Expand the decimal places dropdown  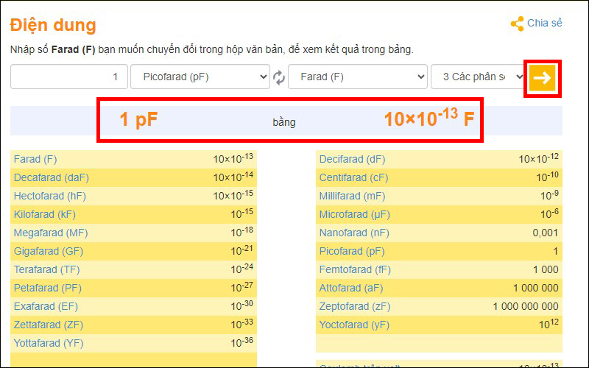[x=479, y=77]
